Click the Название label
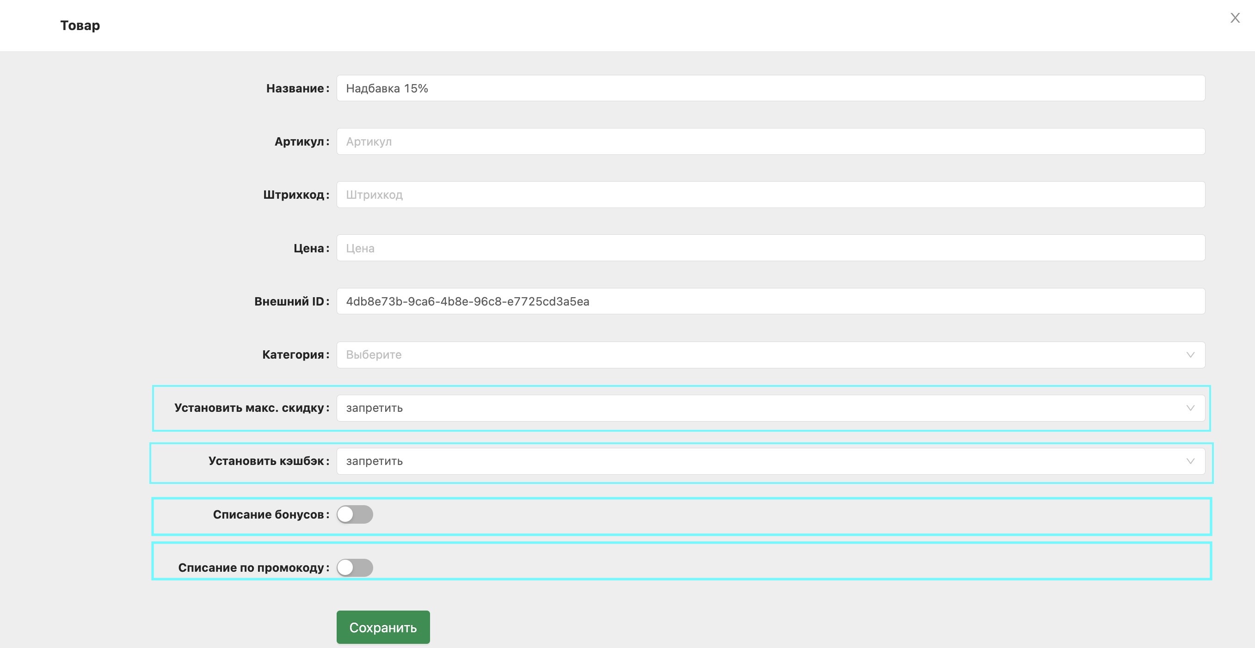 click(x=298, y=88)
